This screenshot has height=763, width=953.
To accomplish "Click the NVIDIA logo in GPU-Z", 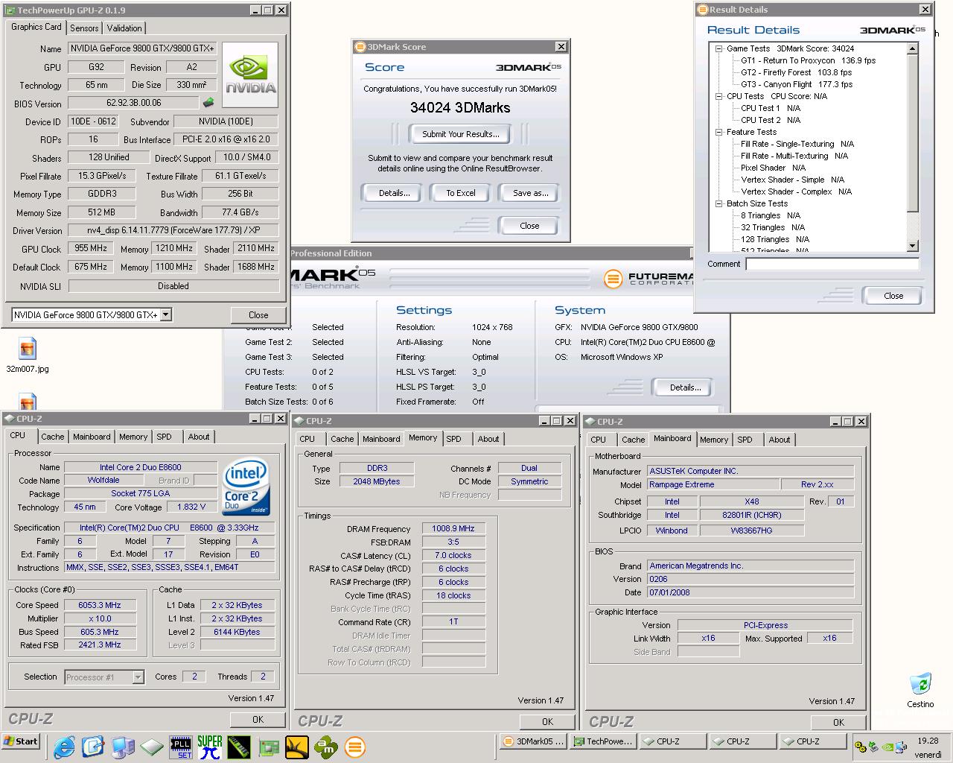I will [x=250, y=75].
